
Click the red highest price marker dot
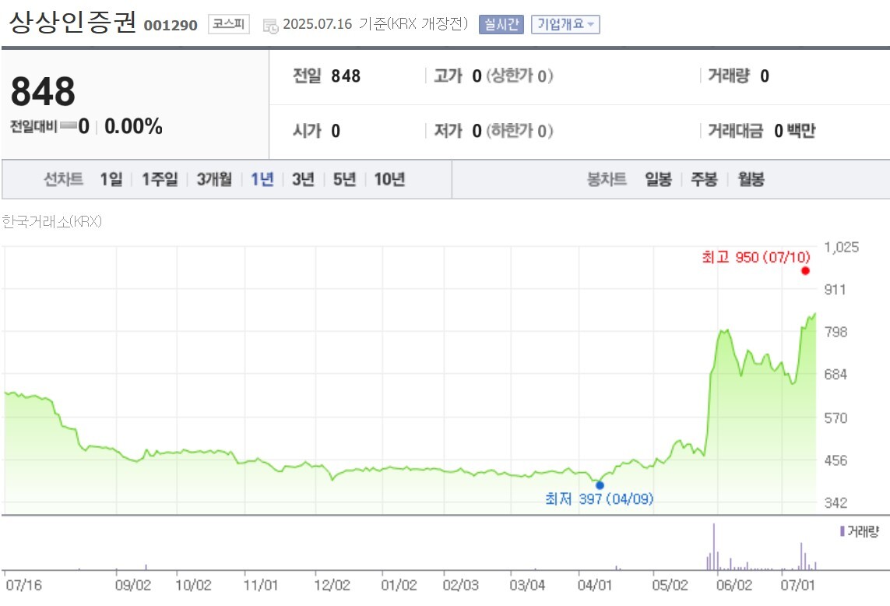coord(805,270)
